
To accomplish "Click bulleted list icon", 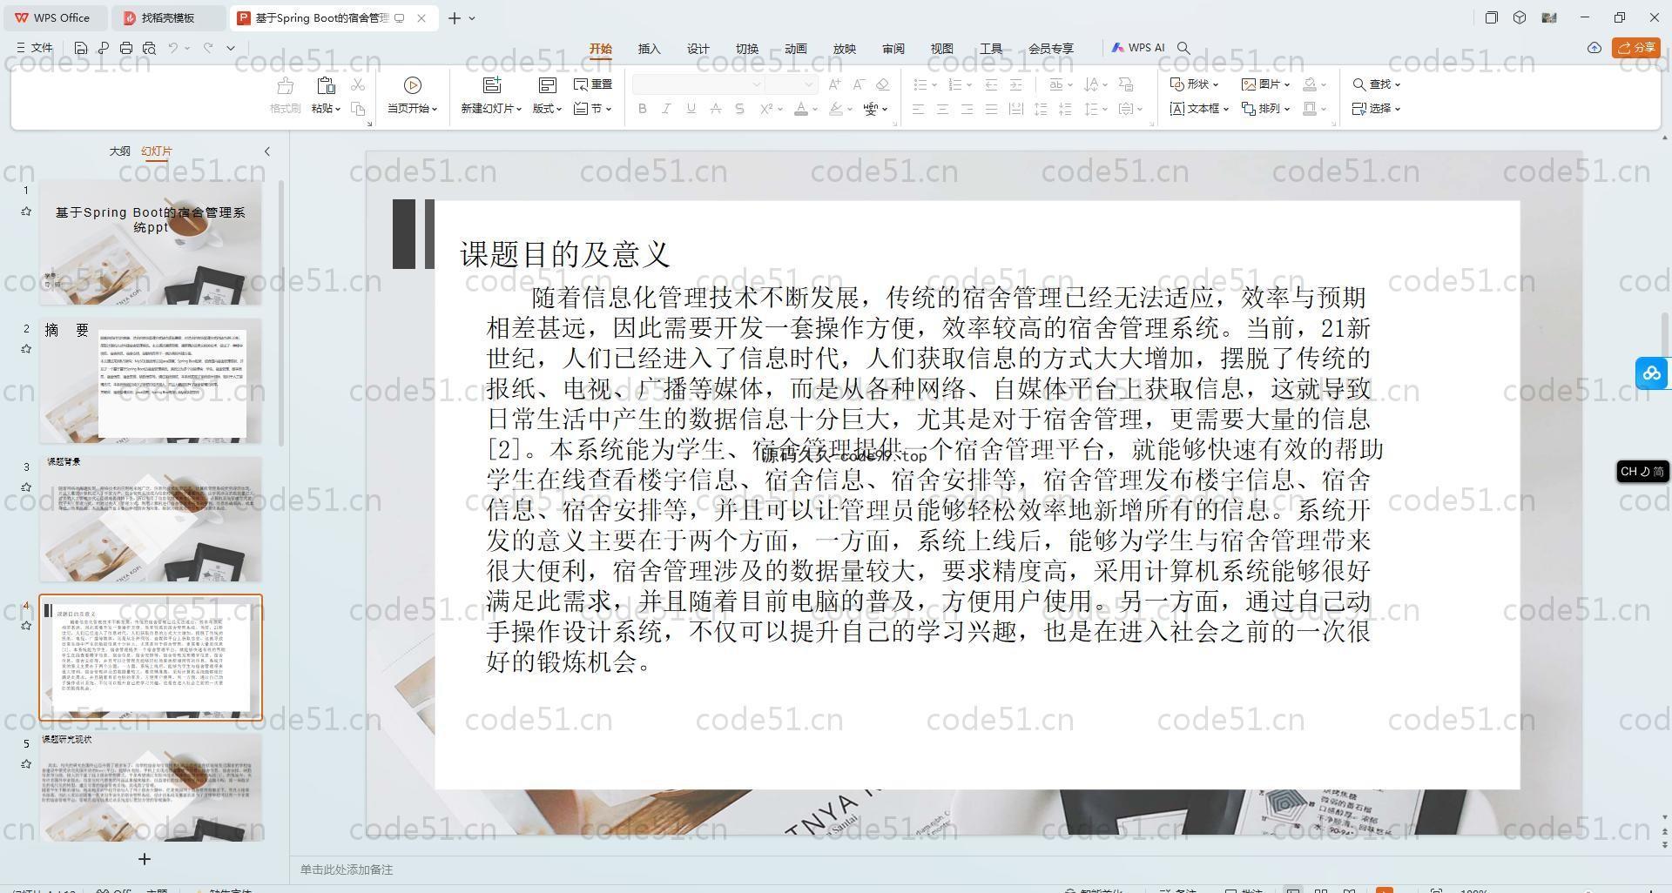I will click(x=920, y=84).
